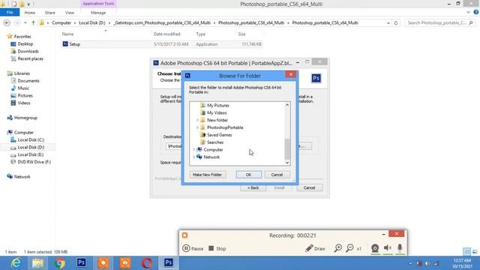Activate the Draw pencil tool in recorder
Viewport: 480px width, 270px height.
(315, 248)
